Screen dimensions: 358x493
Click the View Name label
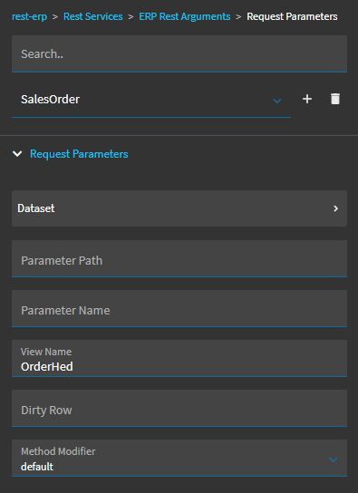pyautogui.click(x=46, y=352)
